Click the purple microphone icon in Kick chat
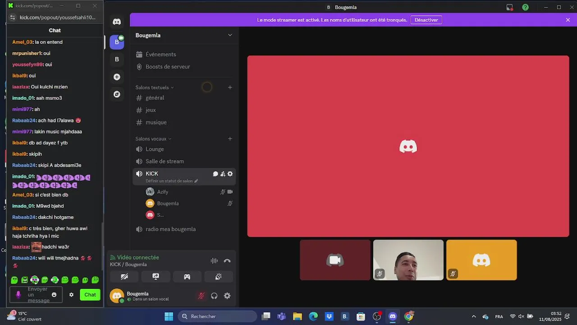The height and width of the screenshot is (325, 577). (18, 295)
